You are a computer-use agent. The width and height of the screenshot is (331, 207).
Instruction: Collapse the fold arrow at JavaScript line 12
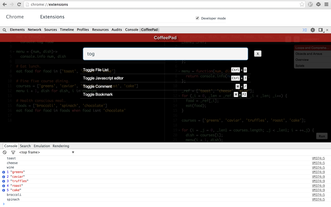pos(179,96)
